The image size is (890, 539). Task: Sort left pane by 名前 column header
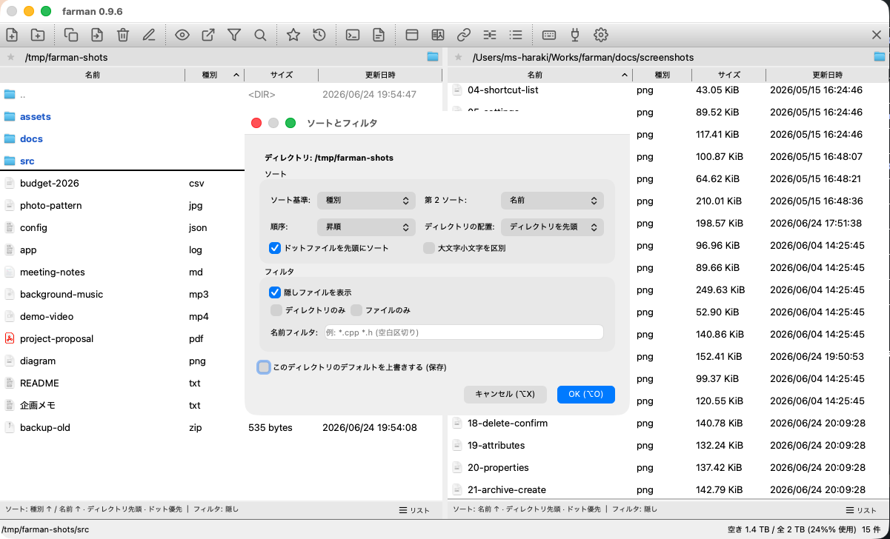[93, 75]
